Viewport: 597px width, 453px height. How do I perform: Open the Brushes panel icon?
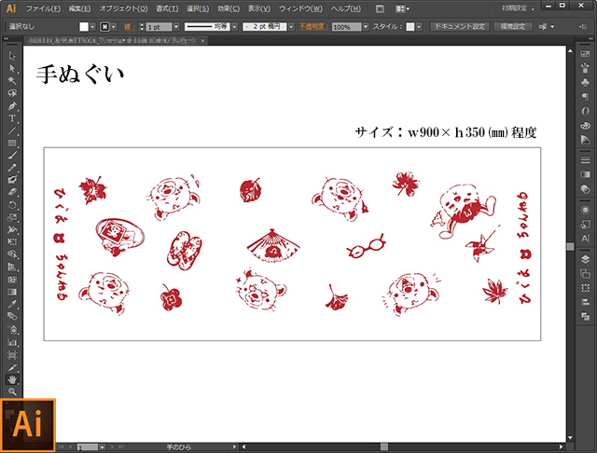[585, 68]
